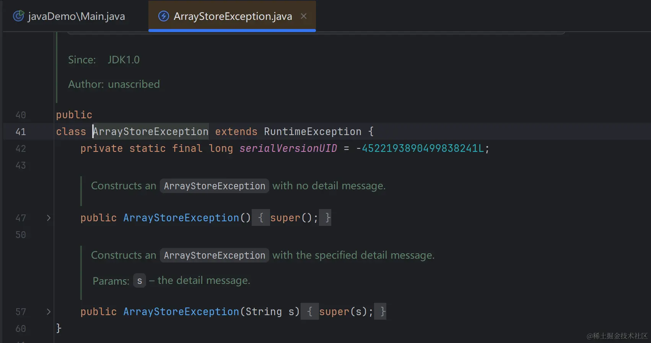Viewport: 651px width, 343px height.
Task: Click line number 47 in the gutter
Action: (21, 218)
